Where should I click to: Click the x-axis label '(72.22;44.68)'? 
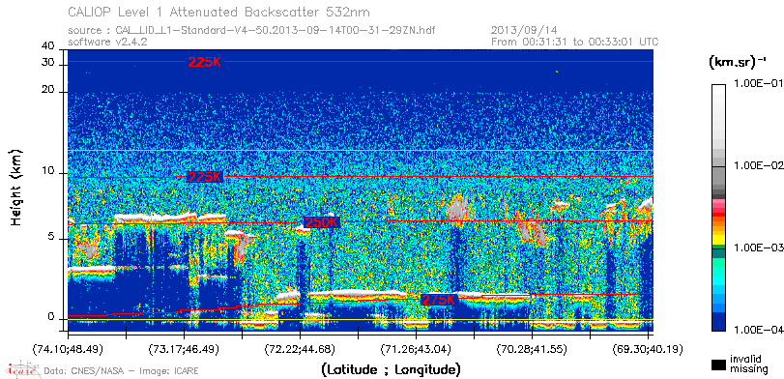point(301,348)
